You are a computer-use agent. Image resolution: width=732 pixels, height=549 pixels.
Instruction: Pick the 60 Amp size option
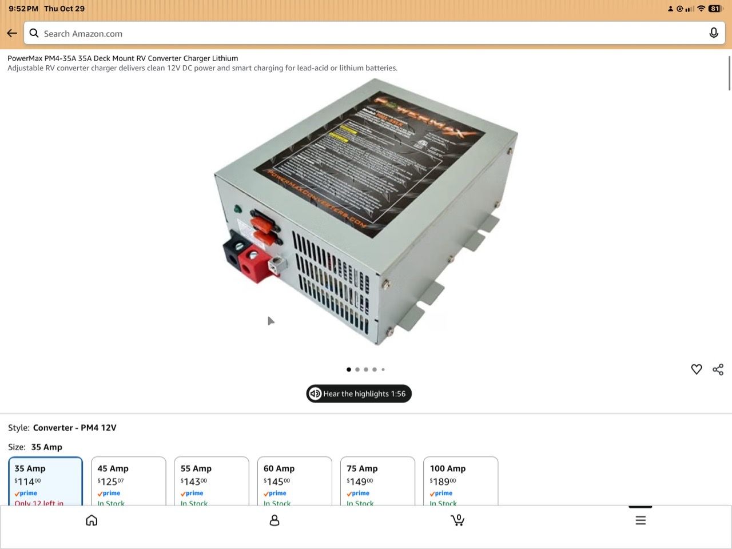click(295, 481)
